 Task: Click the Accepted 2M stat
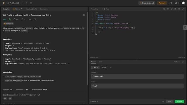(8, 90)
